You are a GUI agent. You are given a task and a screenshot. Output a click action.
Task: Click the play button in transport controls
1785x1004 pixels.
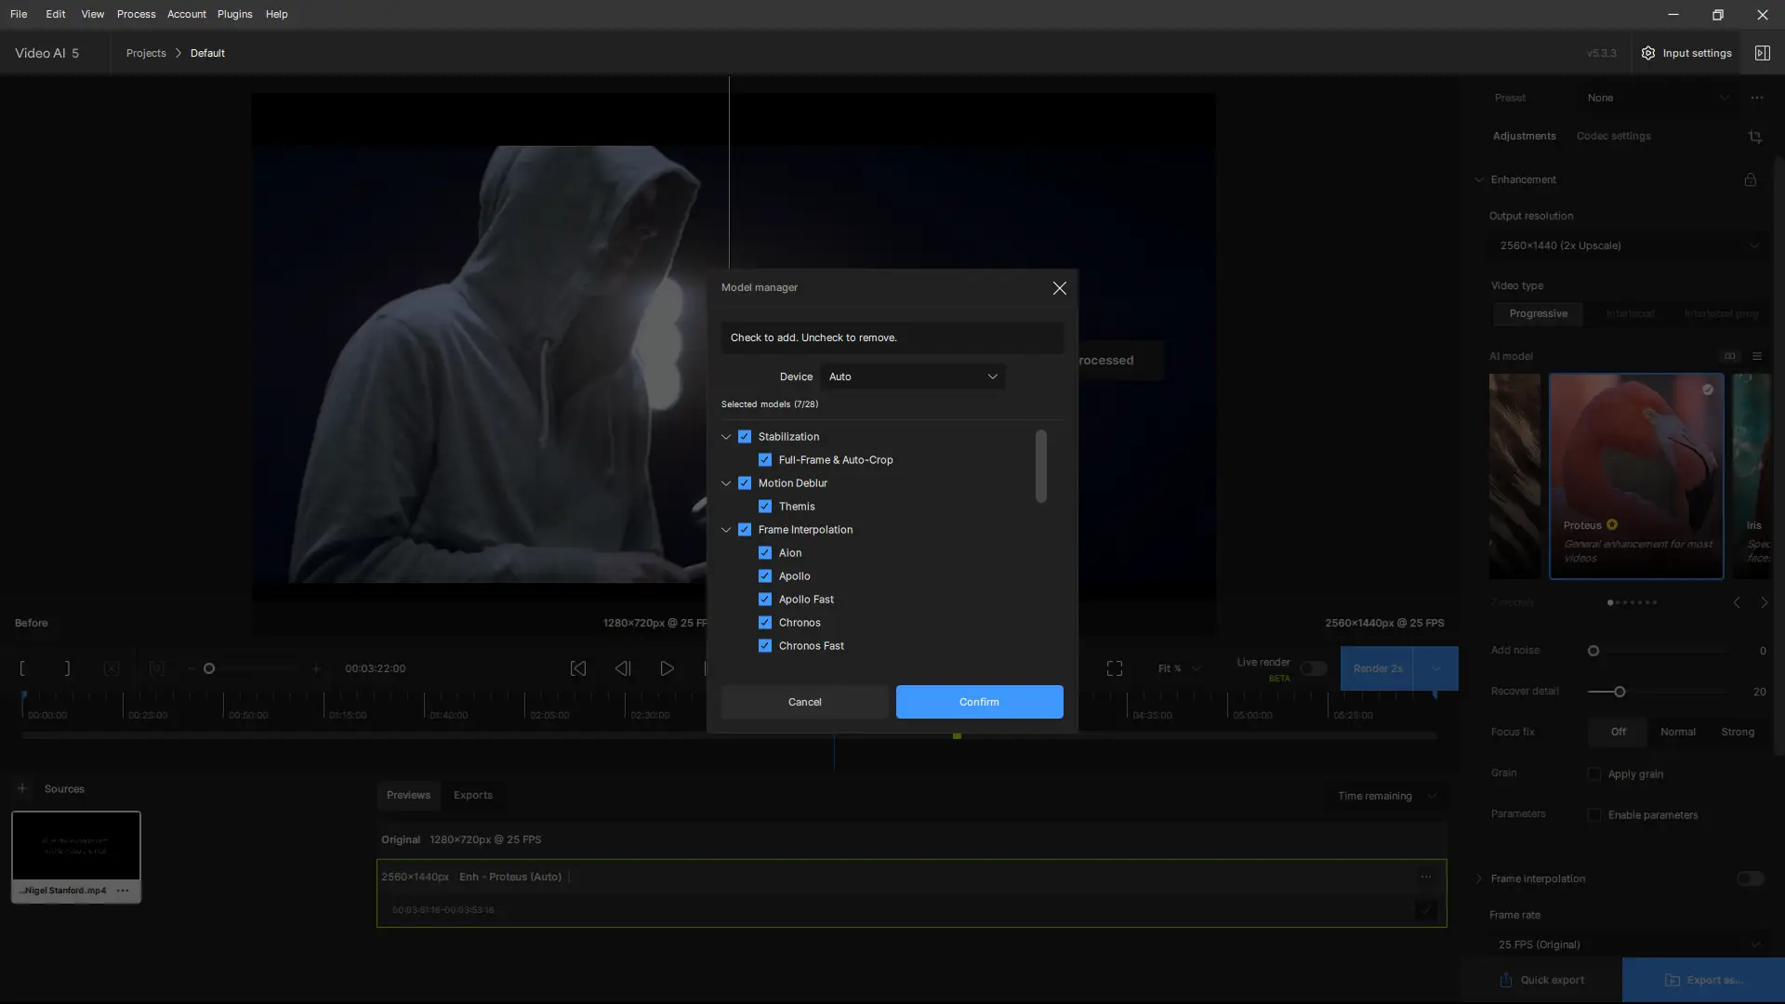point(667,668)
